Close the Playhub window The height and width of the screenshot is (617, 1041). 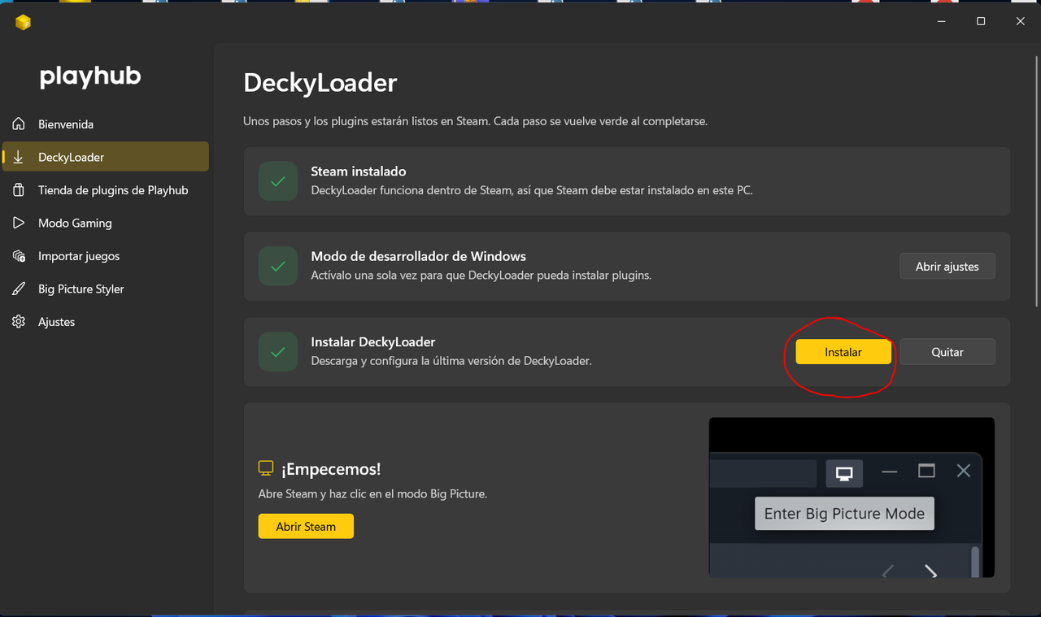(1020, 21)
